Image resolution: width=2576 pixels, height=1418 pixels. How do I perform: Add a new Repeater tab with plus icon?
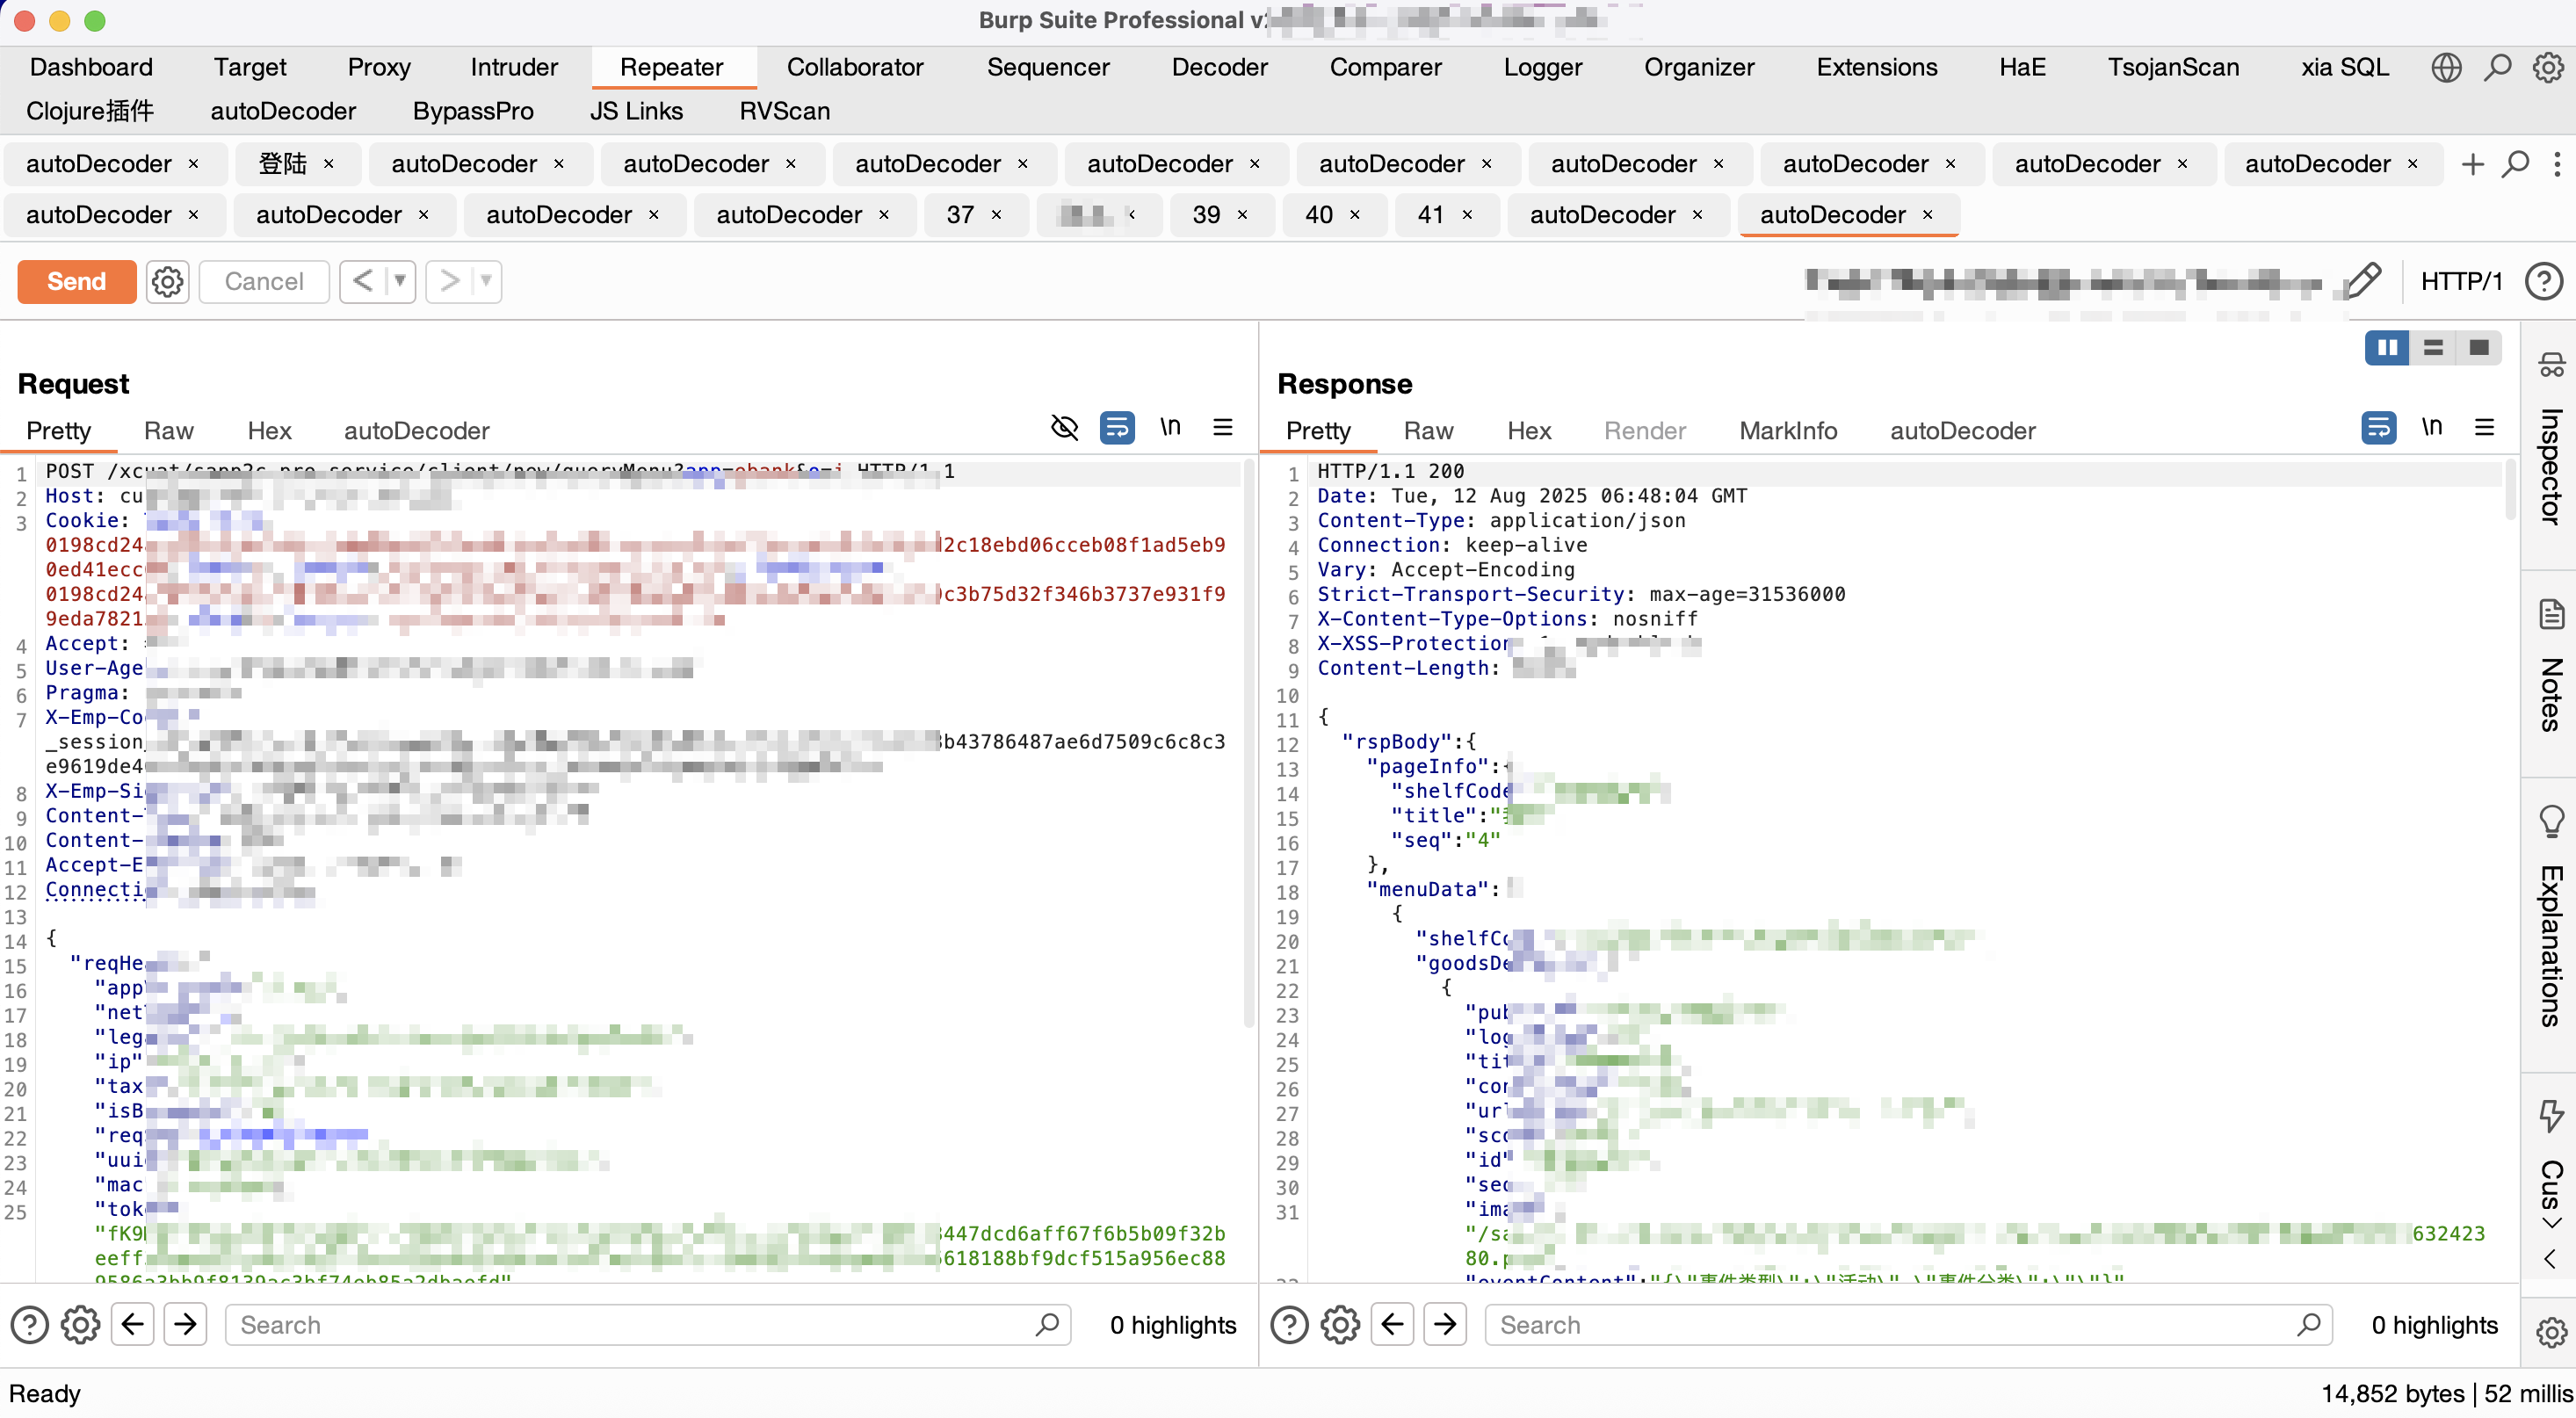click(x=2472, y=164)
